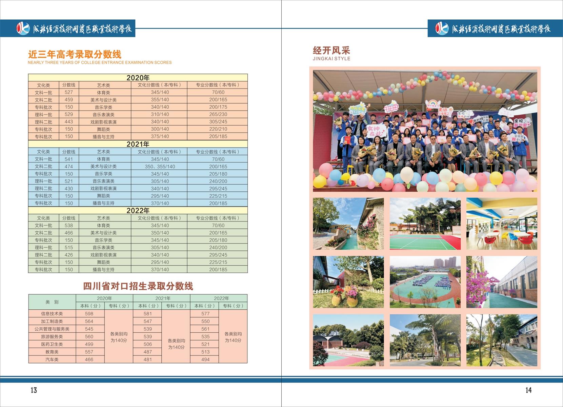Select the indoor photo with colorful chairs
Image resolution: width=563 pixels, height=407 pixels.
(501, 224)
